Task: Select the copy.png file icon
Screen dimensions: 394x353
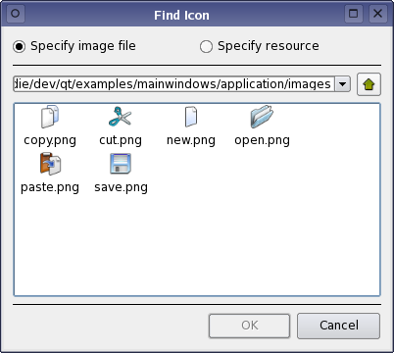Action: pos(50,117)
